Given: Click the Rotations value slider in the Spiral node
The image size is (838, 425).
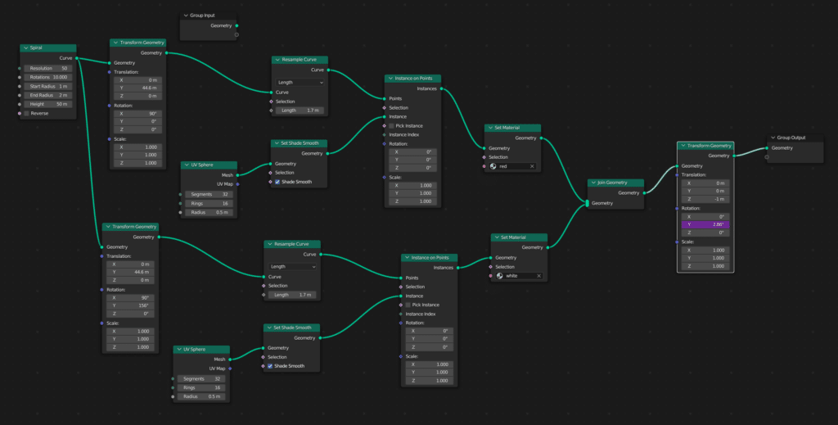Looking at the screenshot, I should (47, 77).
